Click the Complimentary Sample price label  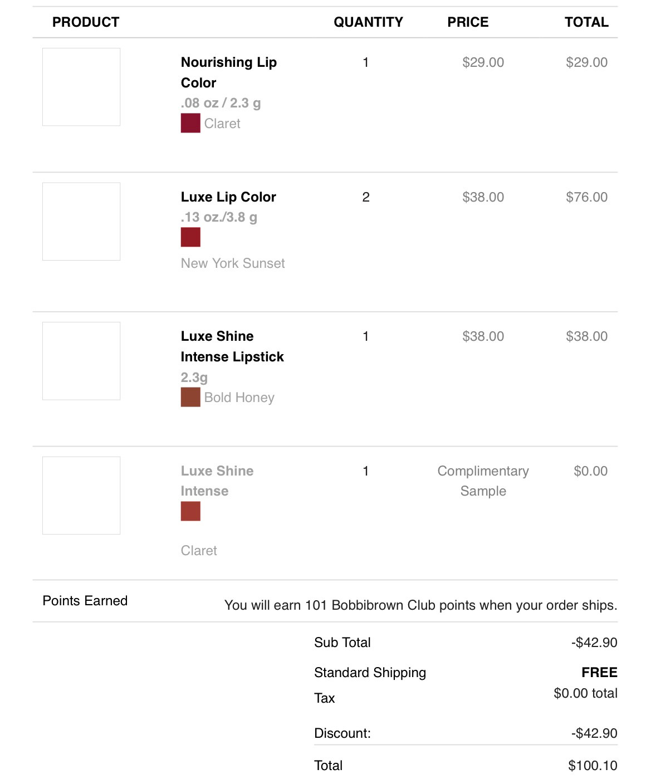pyautogui.click(x=483, y=481)
